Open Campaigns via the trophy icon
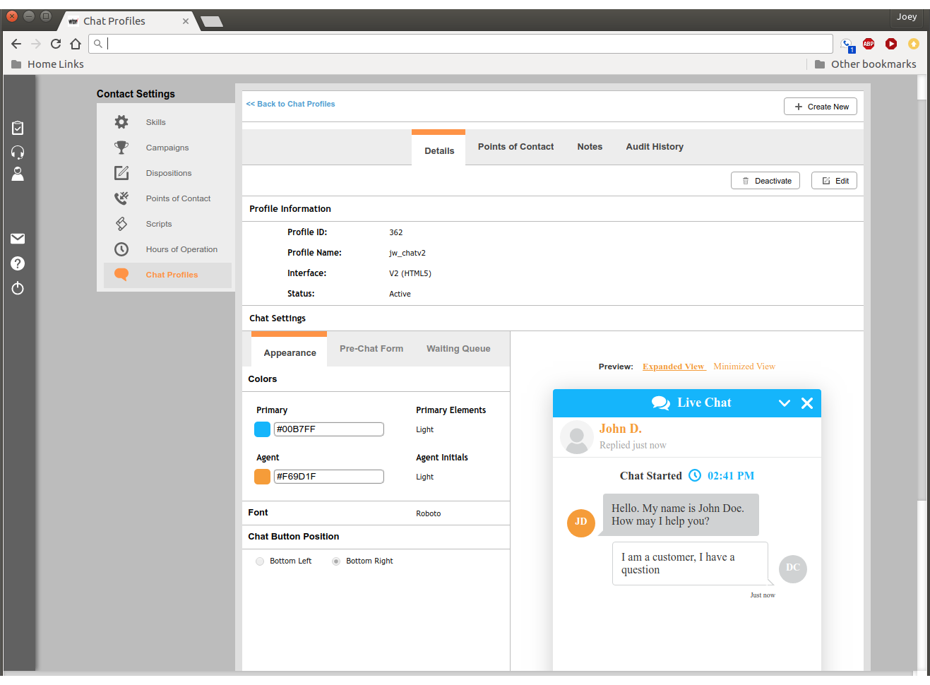930x685 pixels. (x=121, y=147)
